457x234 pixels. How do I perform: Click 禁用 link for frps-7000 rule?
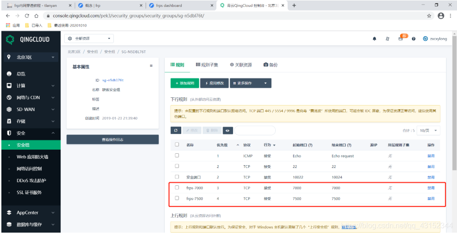[431, 188]
